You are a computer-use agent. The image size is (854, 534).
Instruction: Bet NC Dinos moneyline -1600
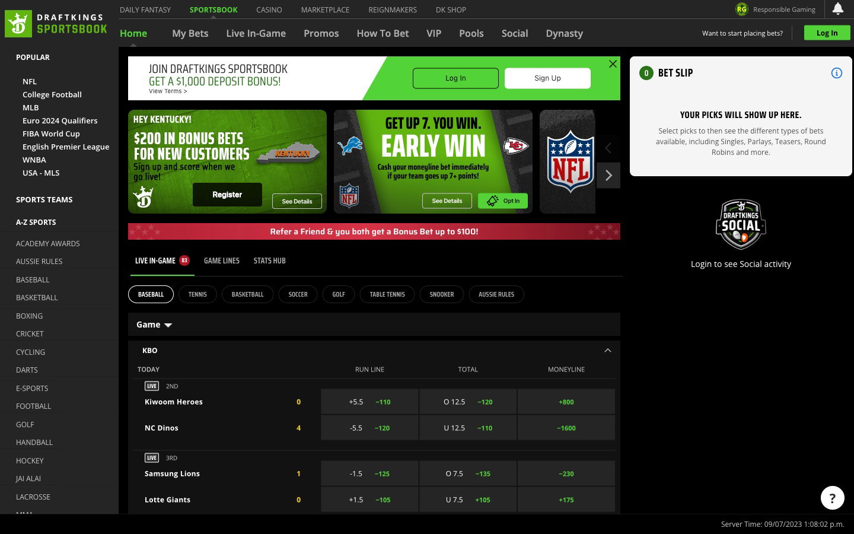[x=566, y=428]
